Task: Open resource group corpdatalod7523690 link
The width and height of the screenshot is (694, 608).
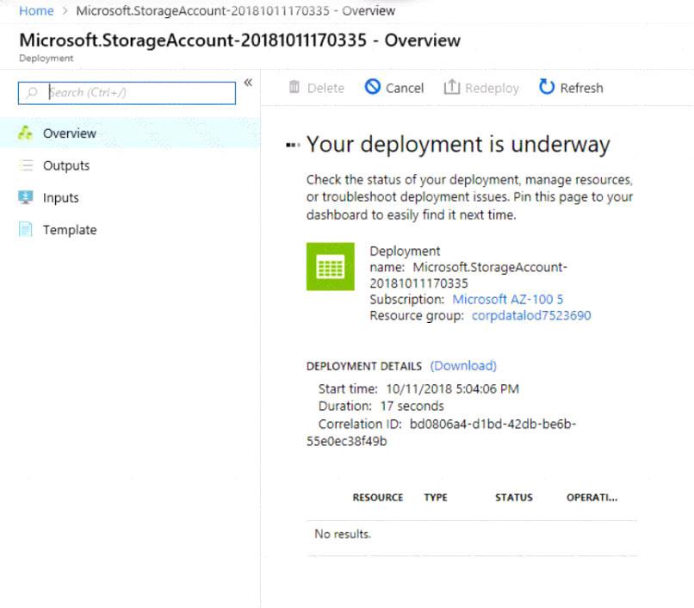Action: pos(531,315)
